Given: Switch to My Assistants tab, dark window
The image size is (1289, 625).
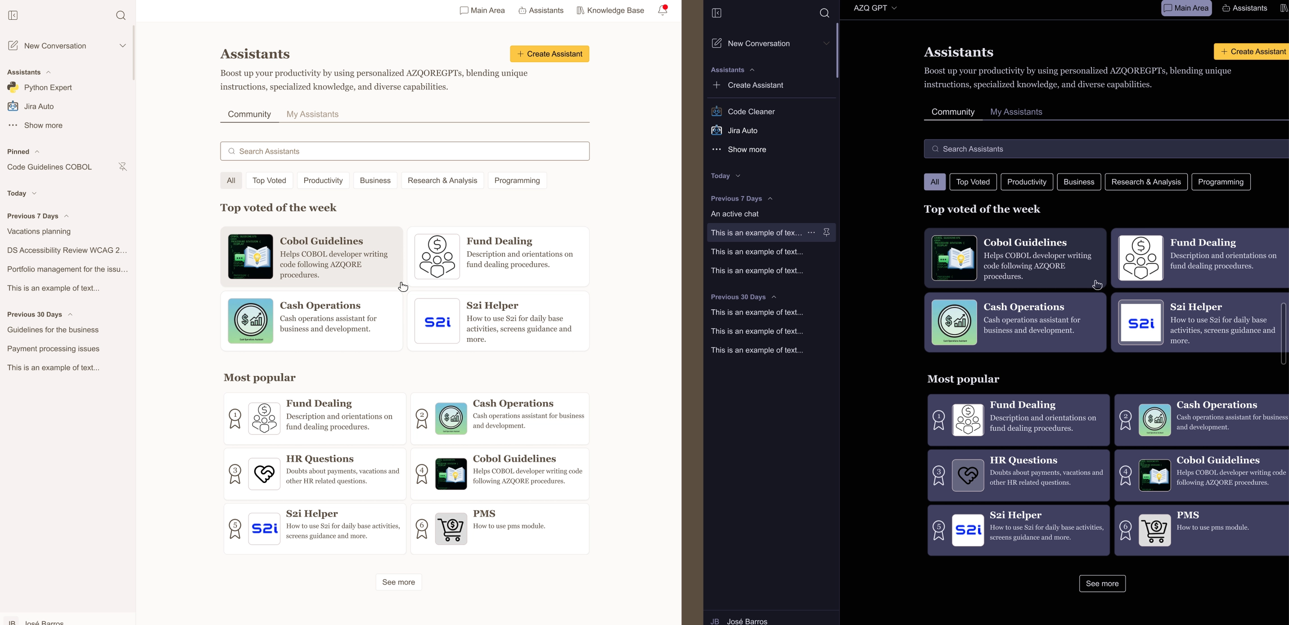Looking at the screenshot, I should (1016, 112).
